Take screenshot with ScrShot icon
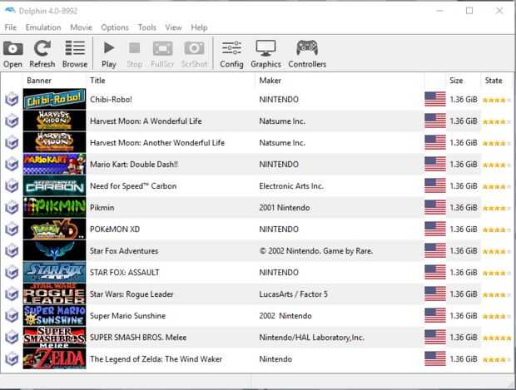516x390 pixels. (194, 54)
